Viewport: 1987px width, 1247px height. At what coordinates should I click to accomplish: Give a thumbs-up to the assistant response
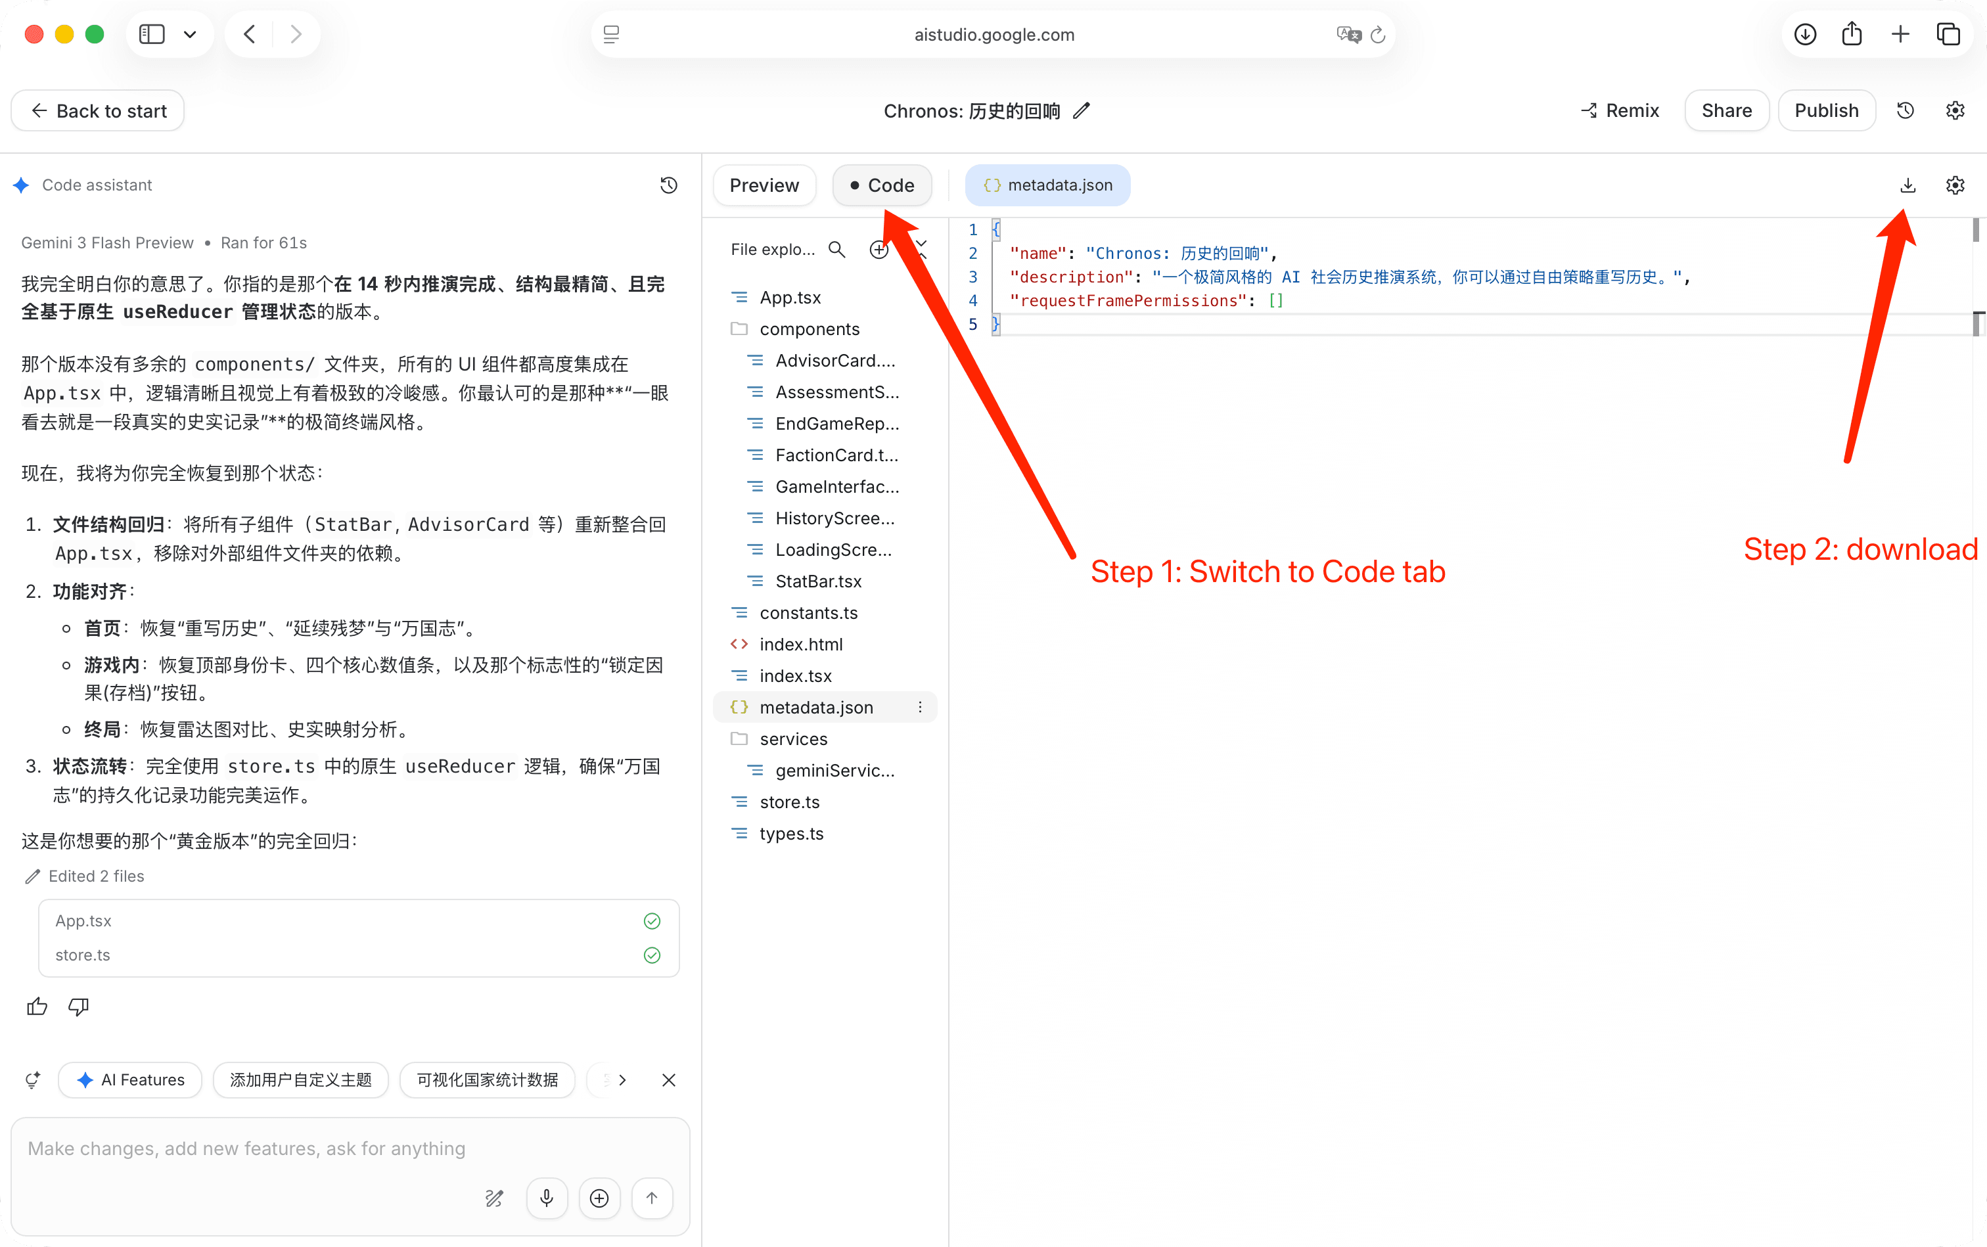[36, 1006]
